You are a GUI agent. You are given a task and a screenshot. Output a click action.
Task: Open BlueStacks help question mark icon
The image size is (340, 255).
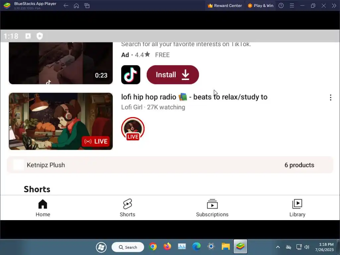(281, 6)
